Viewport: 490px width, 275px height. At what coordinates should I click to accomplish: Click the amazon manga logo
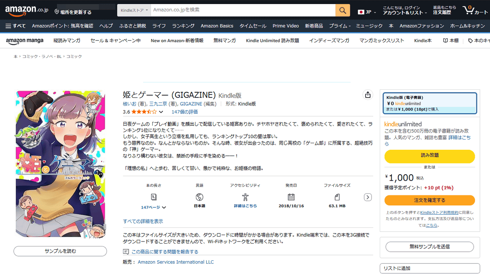click(x=24, y=41)
